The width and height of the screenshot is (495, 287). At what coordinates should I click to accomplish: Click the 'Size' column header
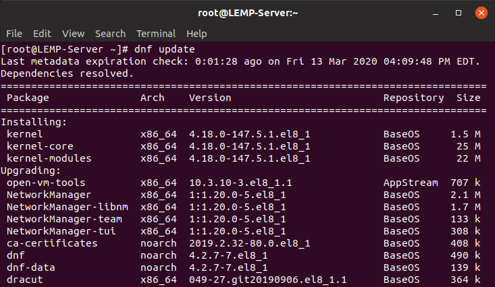tap(469, 98)
